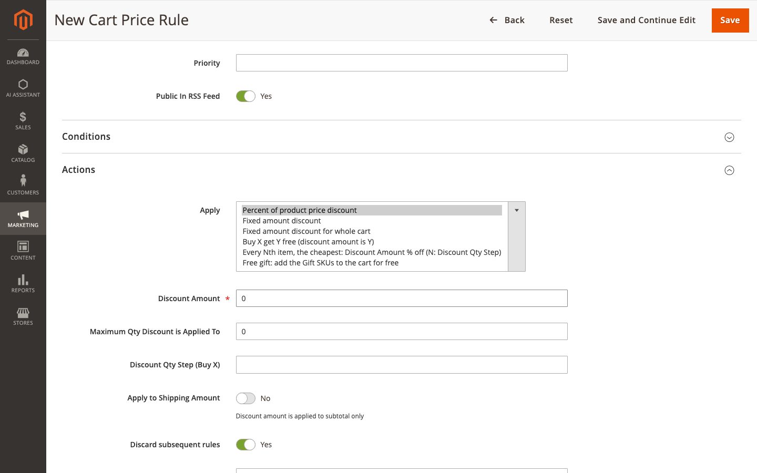The width and height of the screenshot is (757, 473).
Task: Open the Customers person icon
Action: click(x=23, y=181)
